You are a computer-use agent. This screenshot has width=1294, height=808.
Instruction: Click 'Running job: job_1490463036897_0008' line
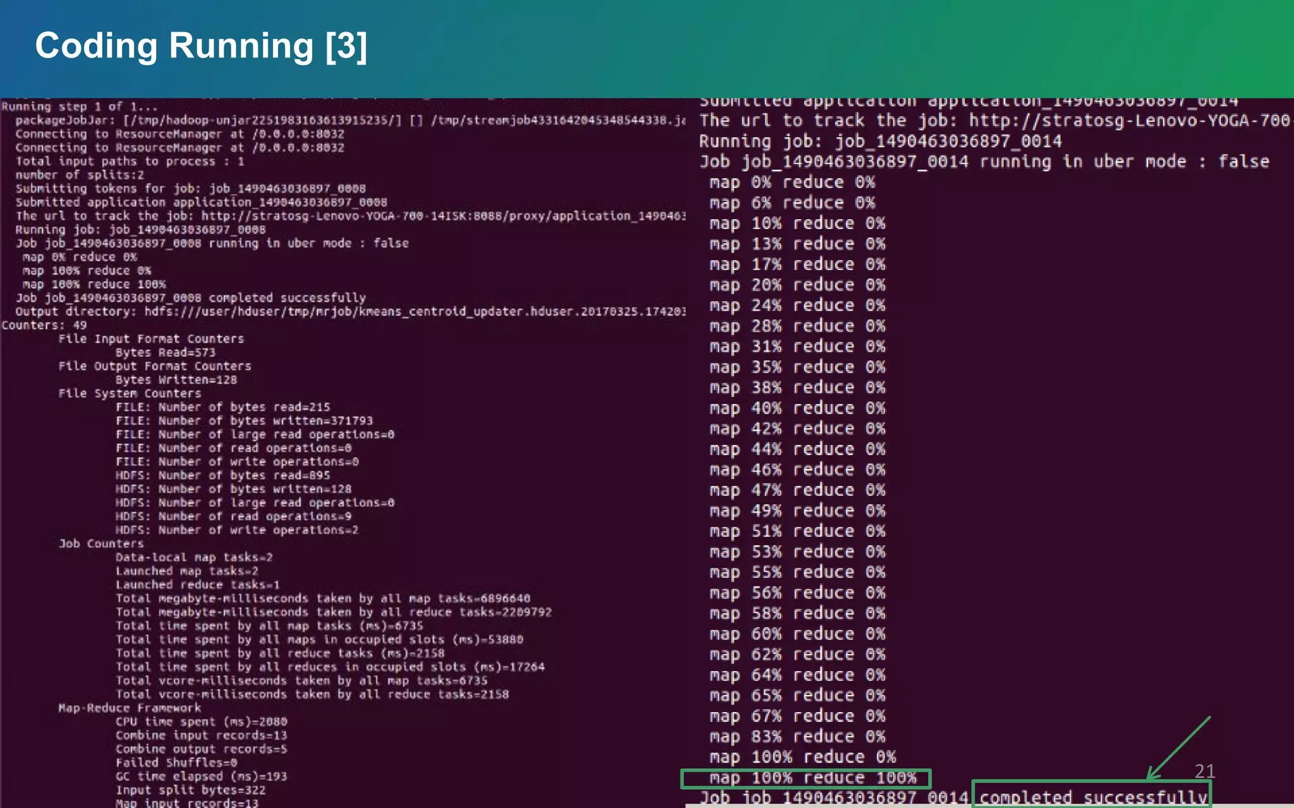[140, 230]
